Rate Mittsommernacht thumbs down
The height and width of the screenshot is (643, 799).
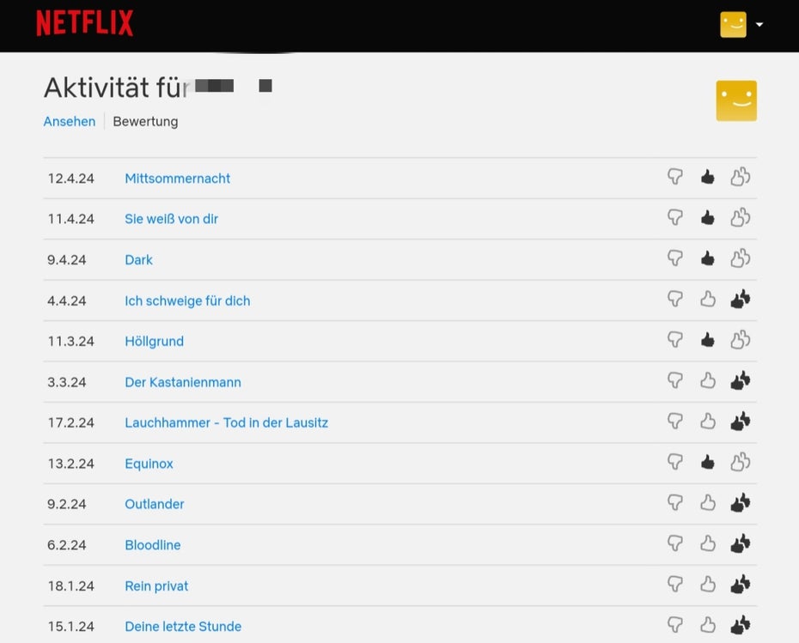(675, 177)
